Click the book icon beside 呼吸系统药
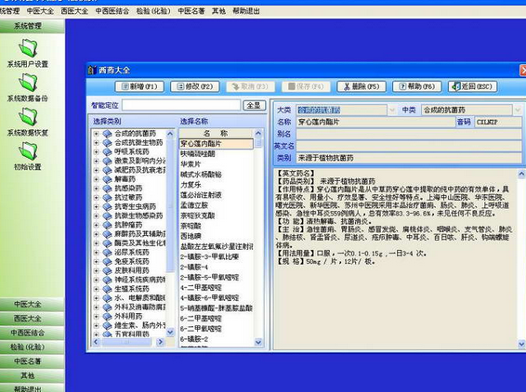Viewport: 526px width, 392px height. point(107,152)
